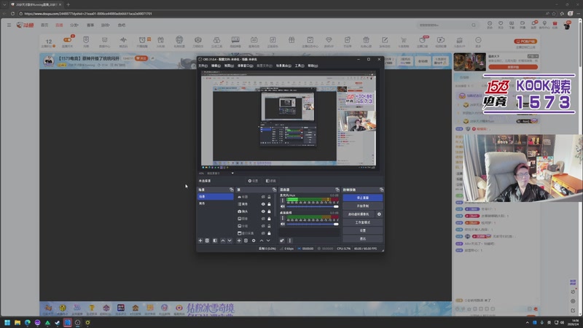Click the orange follow heart button beside stream title
Screen dimensions: 583x328
(x=141, y=58)
